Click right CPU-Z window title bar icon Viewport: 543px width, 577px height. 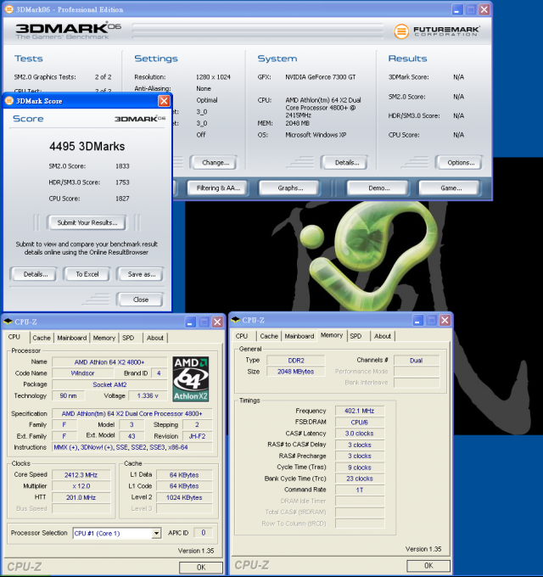tap(236, 320)
